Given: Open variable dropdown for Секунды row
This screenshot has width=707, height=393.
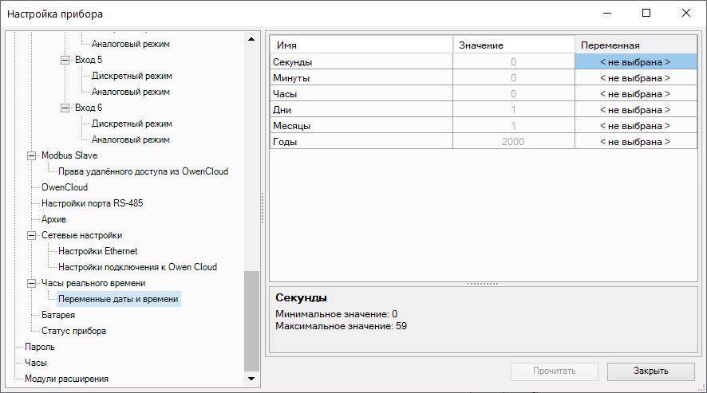Looking at the screenshot, I should pyautogui.click(x=635, y=61).
